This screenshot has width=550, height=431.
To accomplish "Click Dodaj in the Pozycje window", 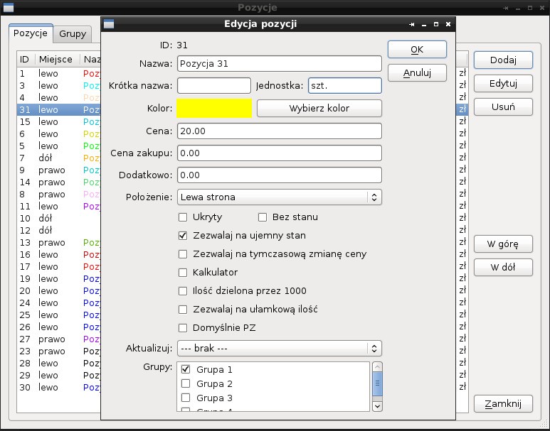I will [x=503, y=60].
